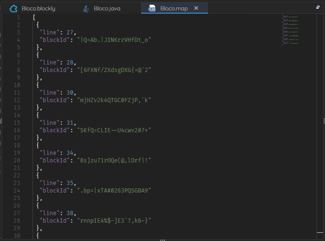
Task: Click blockId string "[6FXNf/ZXdsgDXG{=@`2"
Action: click(114, 70)
